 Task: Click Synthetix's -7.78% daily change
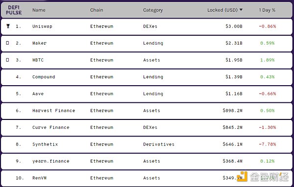268,144
